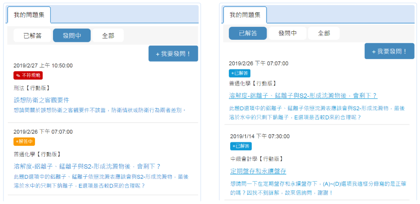Click the orange 解答中 status badge
420x204 pixels.
[x=24, y=141]
